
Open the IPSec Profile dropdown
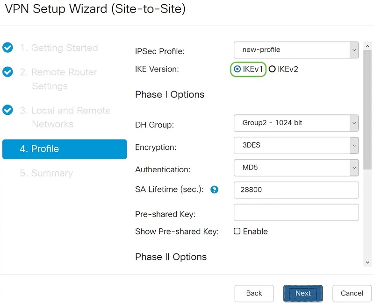[x=296, y=50]
